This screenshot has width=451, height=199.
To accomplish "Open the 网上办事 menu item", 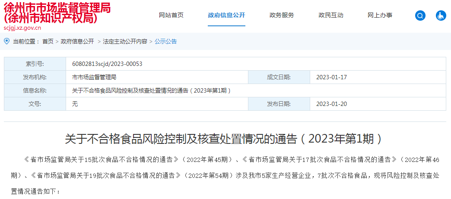I will (380, 16).
